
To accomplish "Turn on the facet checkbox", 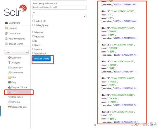I will click(33, 45).
